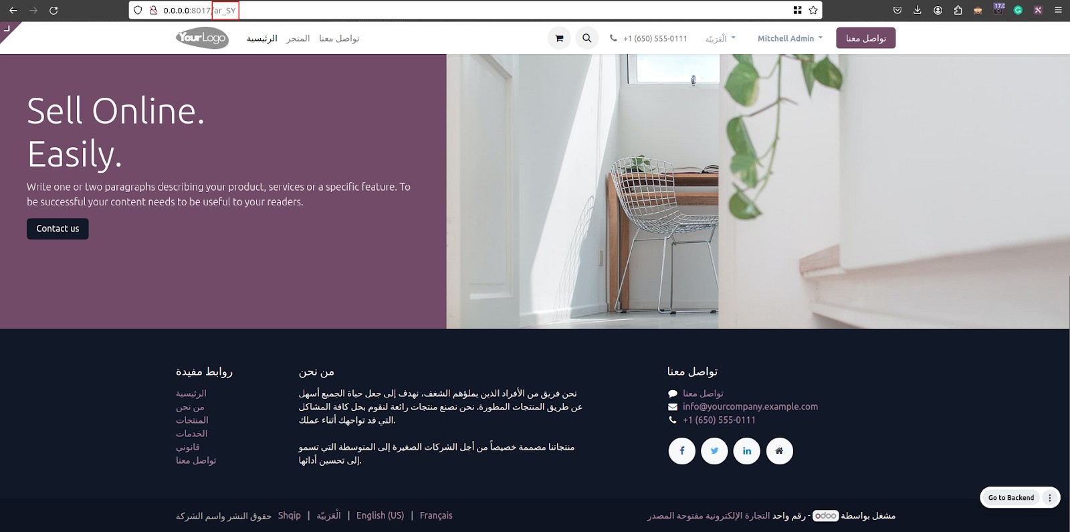Click the Go to Backend button
The image size is (1070, 532).
(1011, 497)
